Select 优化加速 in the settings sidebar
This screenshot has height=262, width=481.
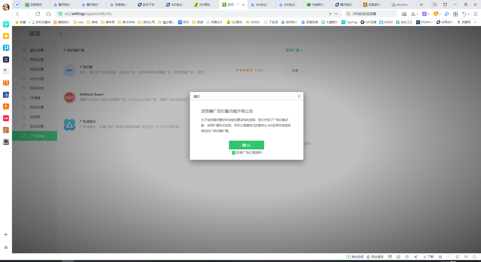(35, 79)
